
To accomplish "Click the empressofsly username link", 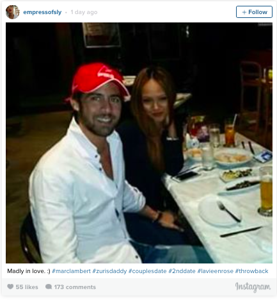I will tap(42, 12).
